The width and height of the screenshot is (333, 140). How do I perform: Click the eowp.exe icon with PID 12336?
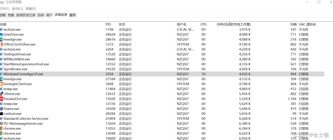[2, 104]
